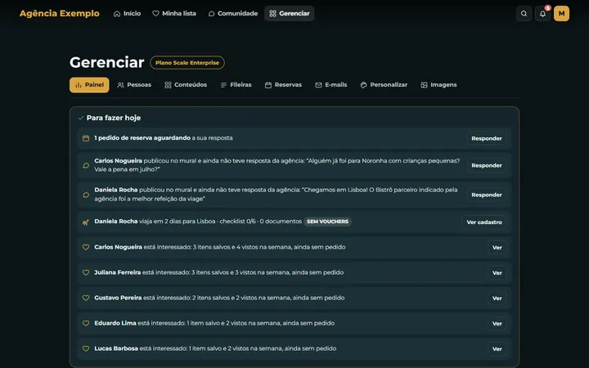Click the name Lucas Barbosa
Screen dimensions: 589x368
click(x=116, y=348)
